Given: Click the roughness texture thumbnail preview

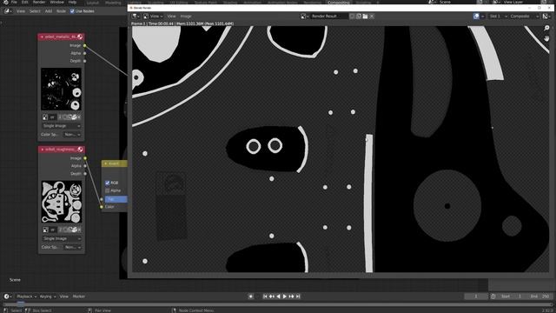Looking at the screenshot, I should 62,202.
